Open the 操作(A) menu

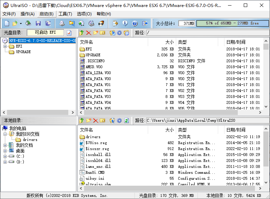[28, 14]
